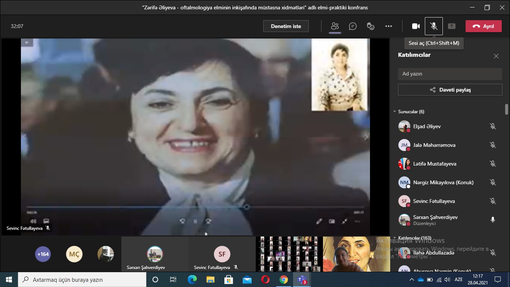The image size is (510, 287).
Task: Open the participants panel icon
Action: (335, 26)
